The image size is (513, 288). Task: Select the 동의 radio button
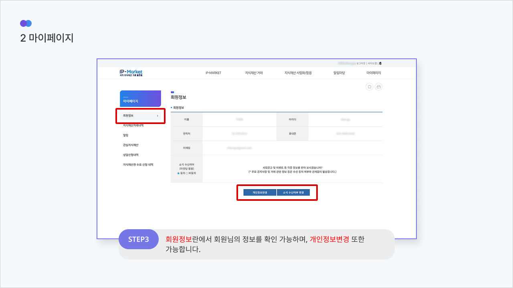click(178, 173)
